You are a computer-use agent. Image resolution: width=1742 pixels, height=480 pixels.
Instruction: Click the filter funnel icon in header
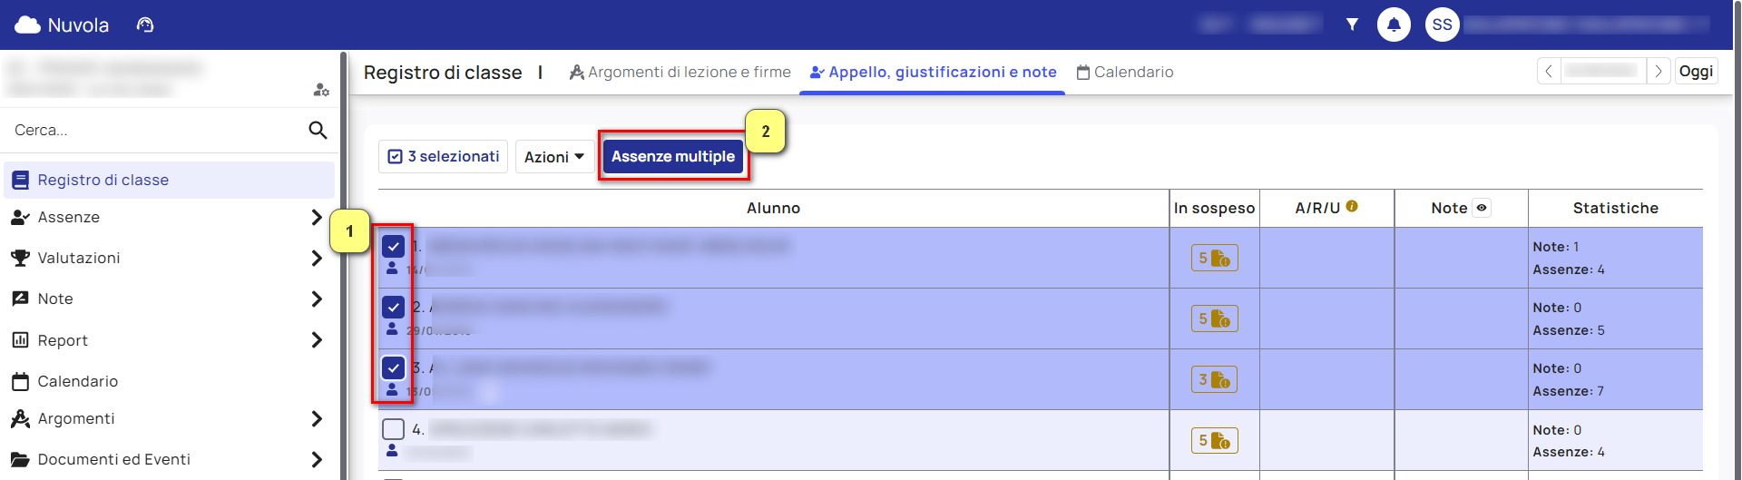(1352, 24)
